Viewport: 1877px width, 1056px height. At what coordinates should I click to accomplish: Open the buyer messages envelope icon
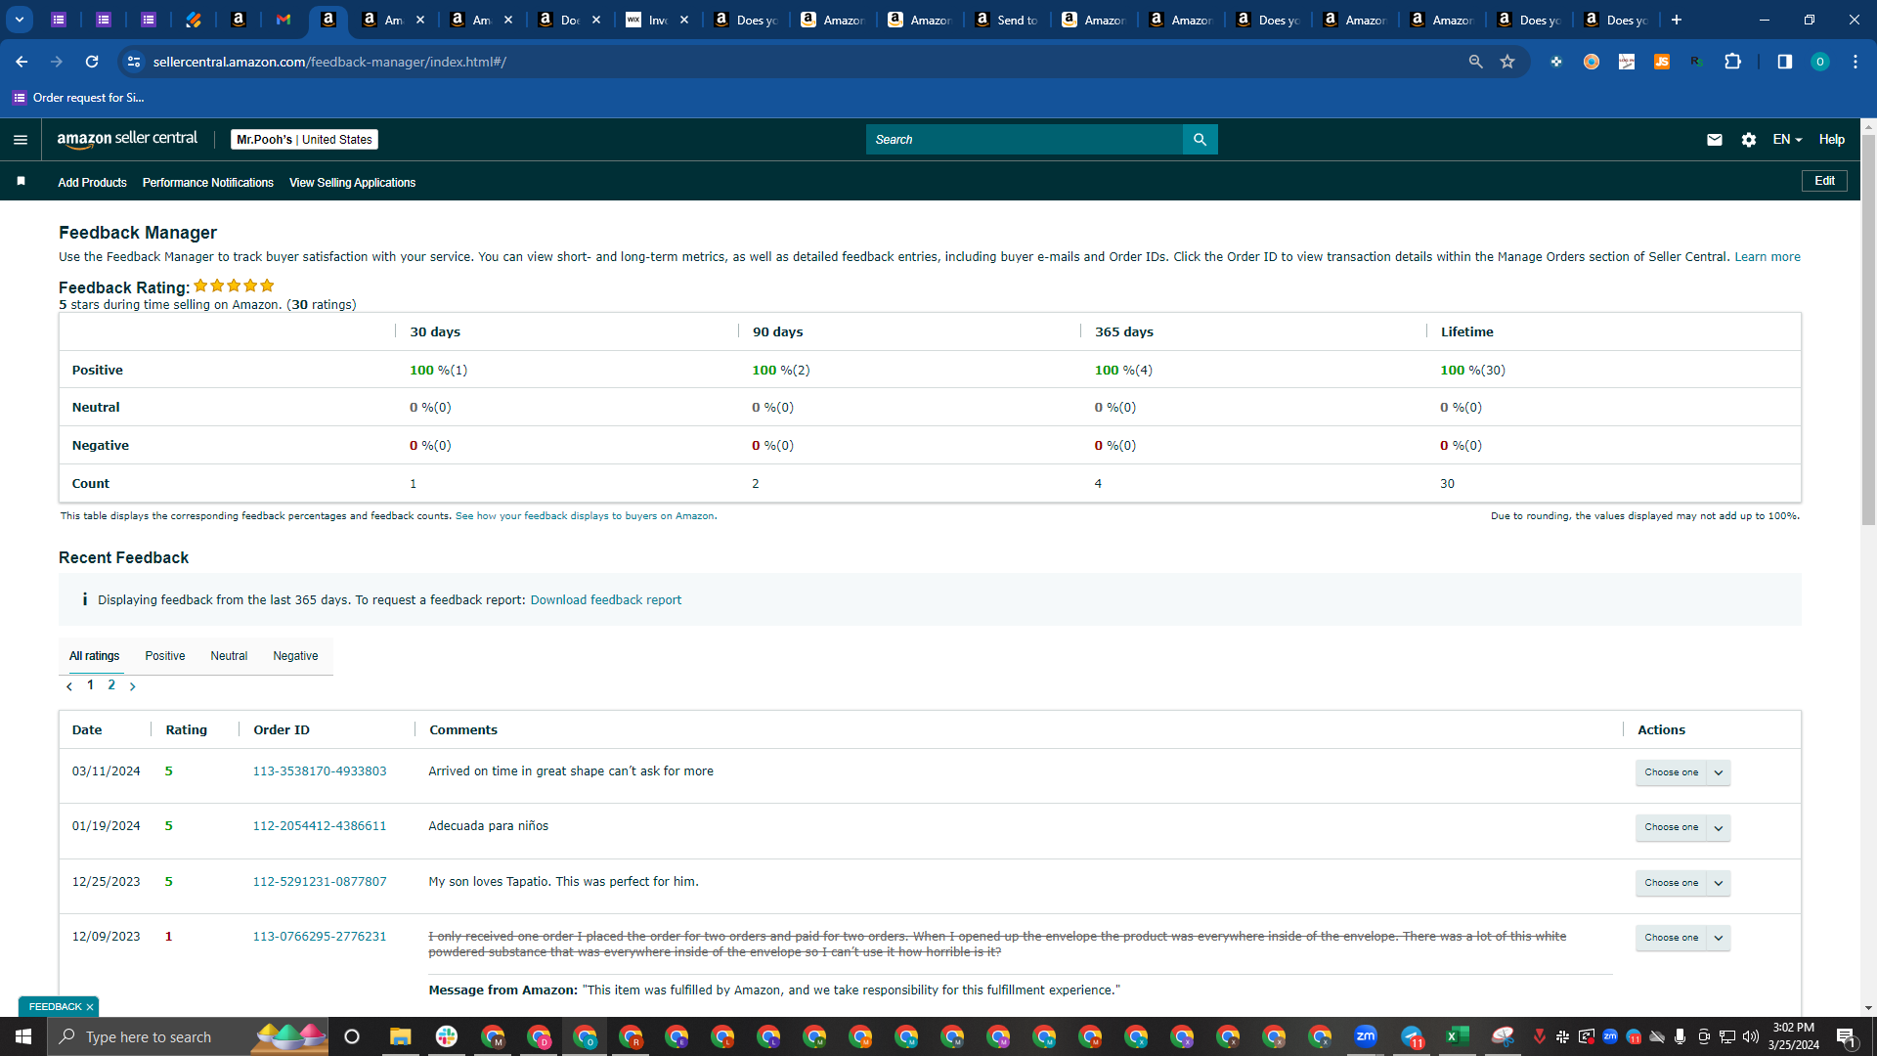[x=1714, y=140]
